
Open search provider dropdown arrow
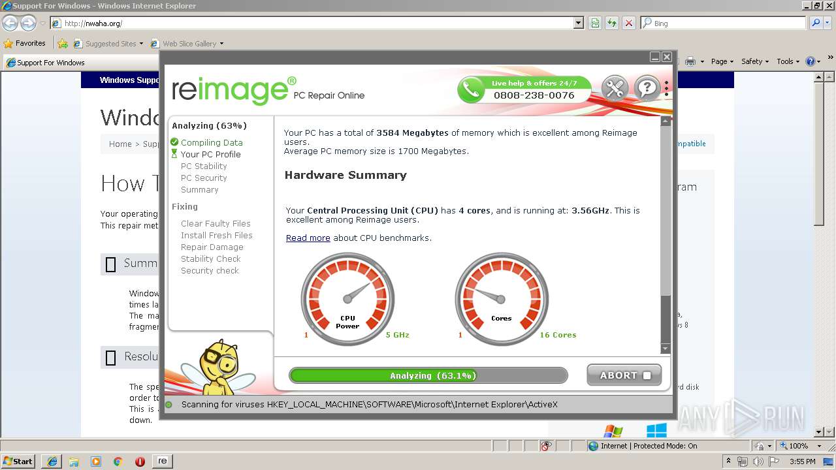coord(828,23)
